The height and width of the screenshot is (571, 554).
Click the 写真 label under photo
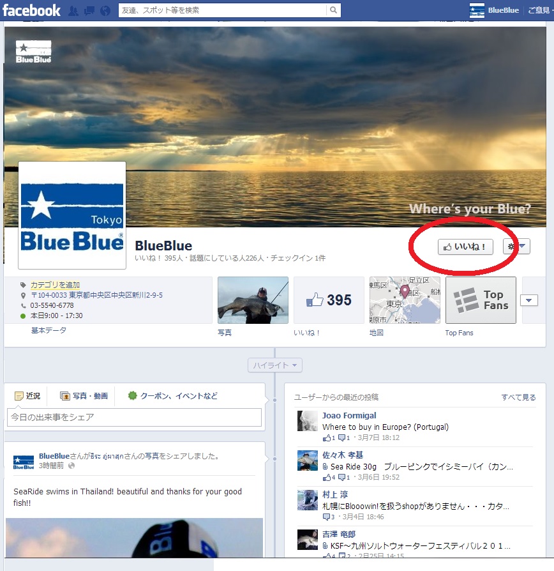tap(225, 333)
